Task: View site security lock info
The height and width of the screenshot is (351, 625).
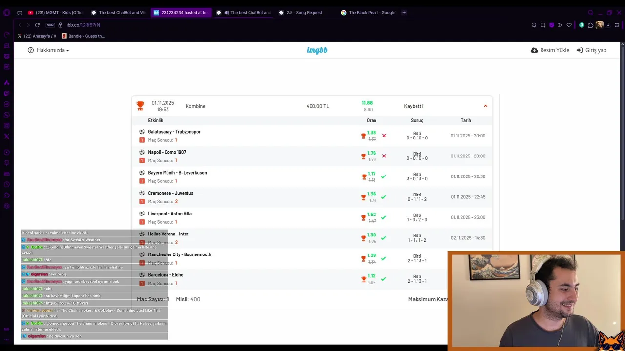Action: (61, 25)
